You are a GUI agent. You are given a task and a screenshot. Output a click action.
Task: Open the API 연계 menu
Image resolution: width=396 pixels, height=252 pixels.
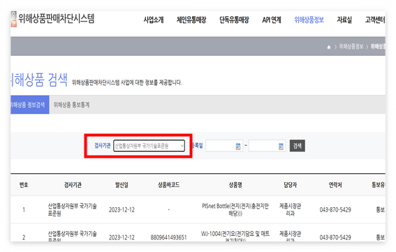pyautogui.click(x=272, y=20)
